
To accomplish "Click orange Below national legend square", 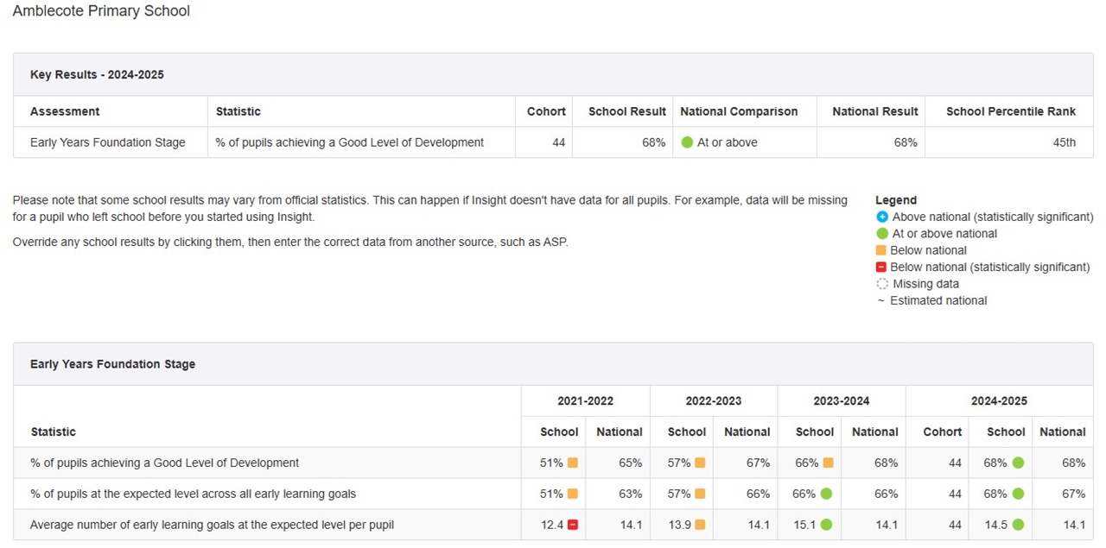I will pos(881,250).
